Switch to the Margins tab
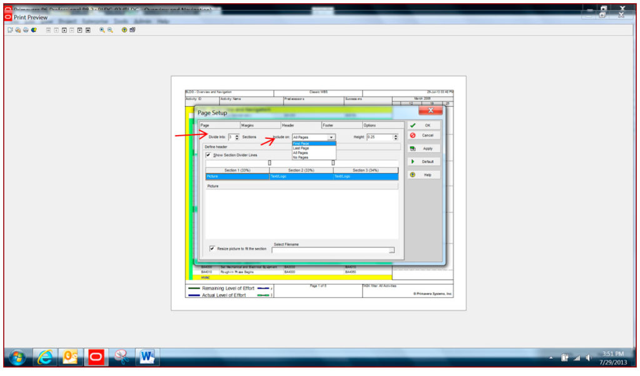This screenshot has width=640, height=376. (x=259, y=124)
